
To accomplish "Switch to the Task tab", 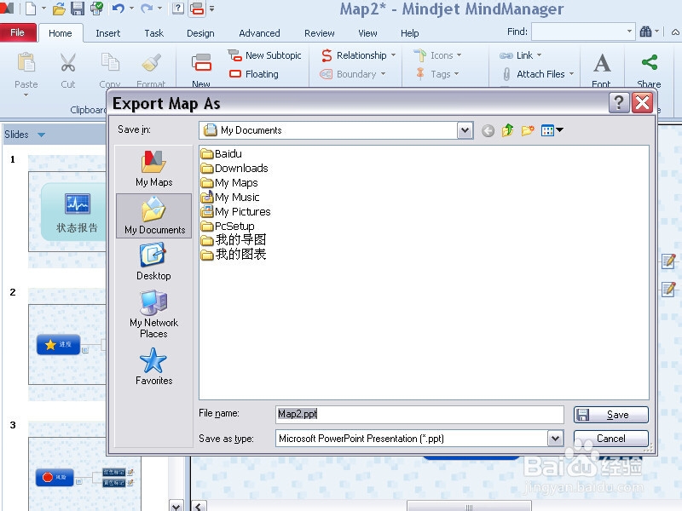I will [154, 33].
